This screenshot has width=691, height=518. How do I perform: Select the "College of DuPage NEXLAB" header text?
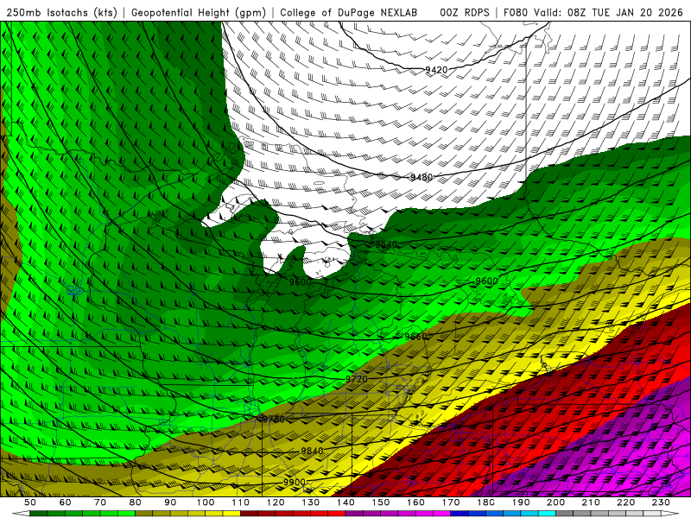tap(349, 12)
